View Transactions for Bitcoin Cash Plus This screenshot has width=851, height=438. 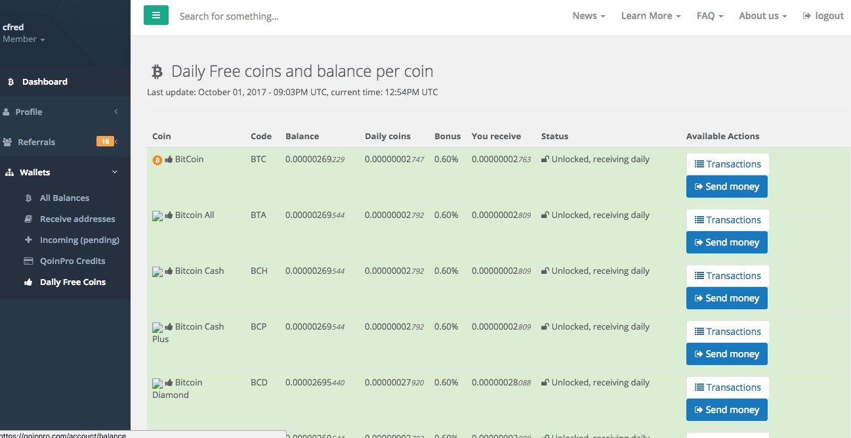click(728, 332)
